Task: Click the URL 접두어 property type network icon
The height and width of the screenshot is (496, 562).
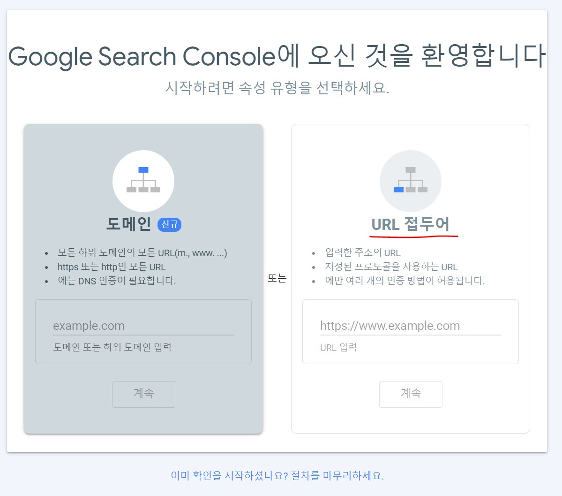Action: pos(411,181)
